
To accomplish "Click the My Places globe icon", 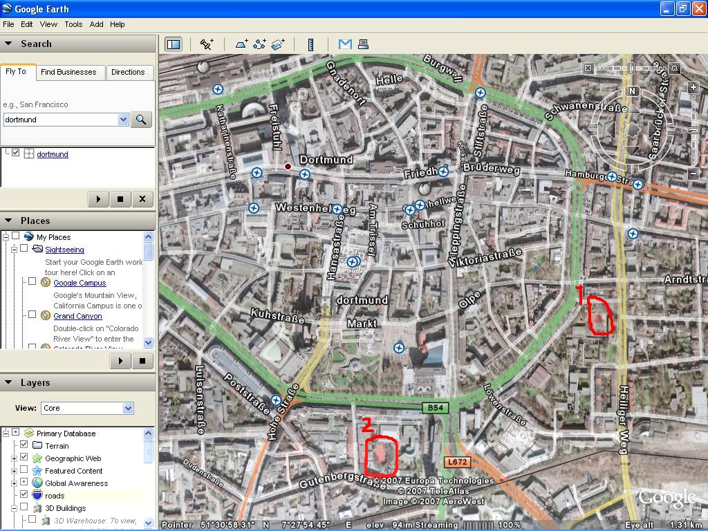I will point(29,236).
